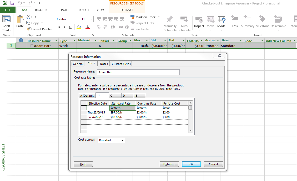Open the Cost accrual dropdown
This screenshot has width=297, height=181.
click(x=111, y=140)
